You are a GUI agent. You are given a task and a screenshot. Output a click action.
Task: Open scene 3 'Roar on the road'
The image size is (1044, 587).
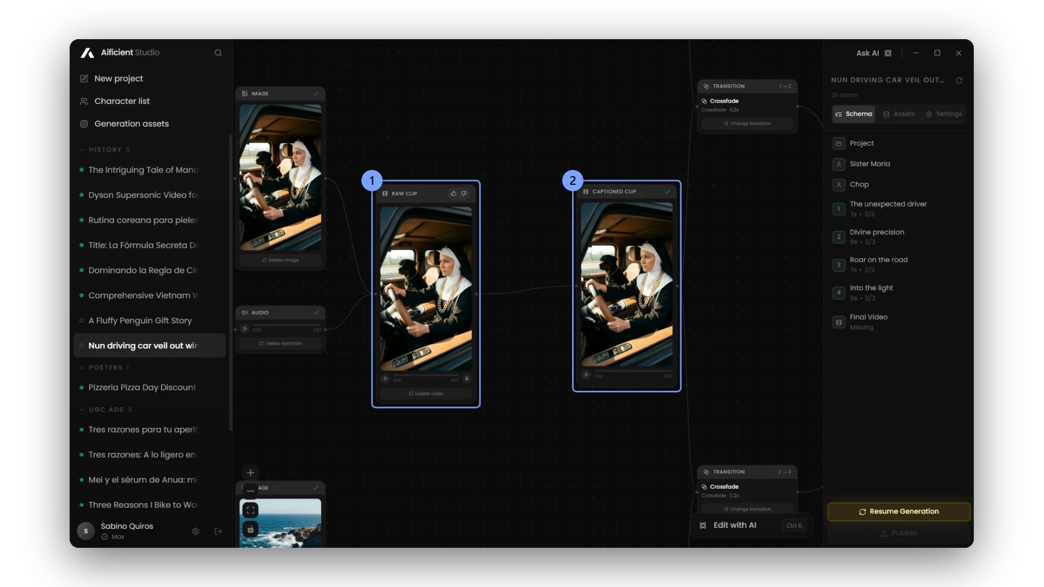[898, 265]
